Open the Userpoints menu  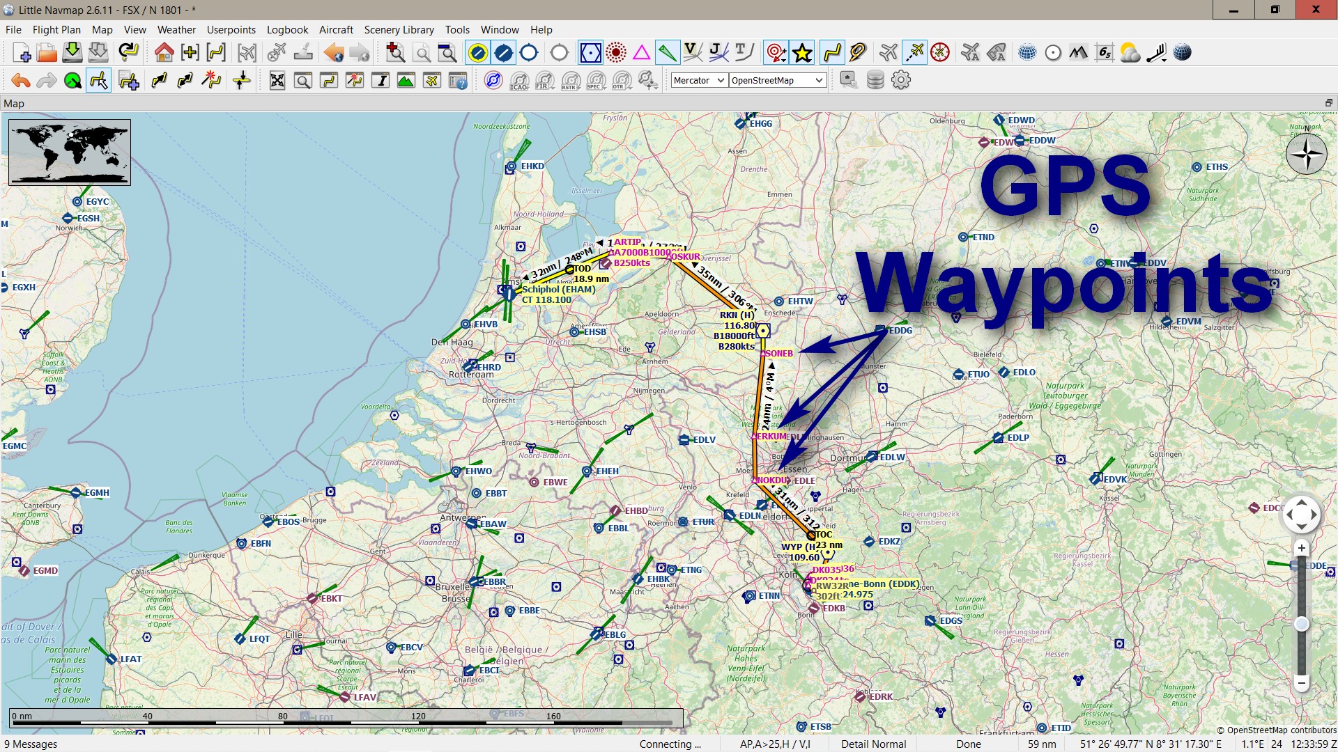(231, 30)
